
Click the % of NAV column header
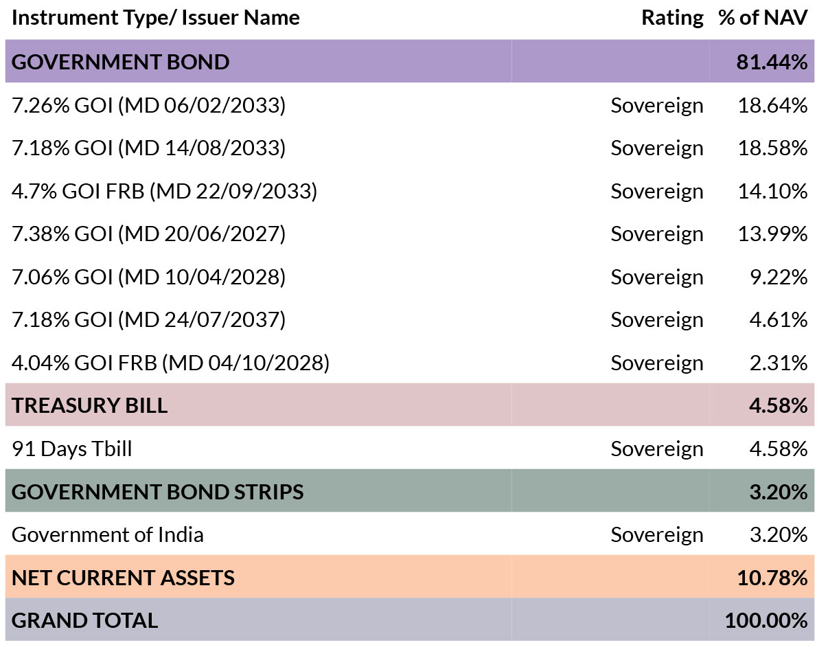(x=763, y=18)
